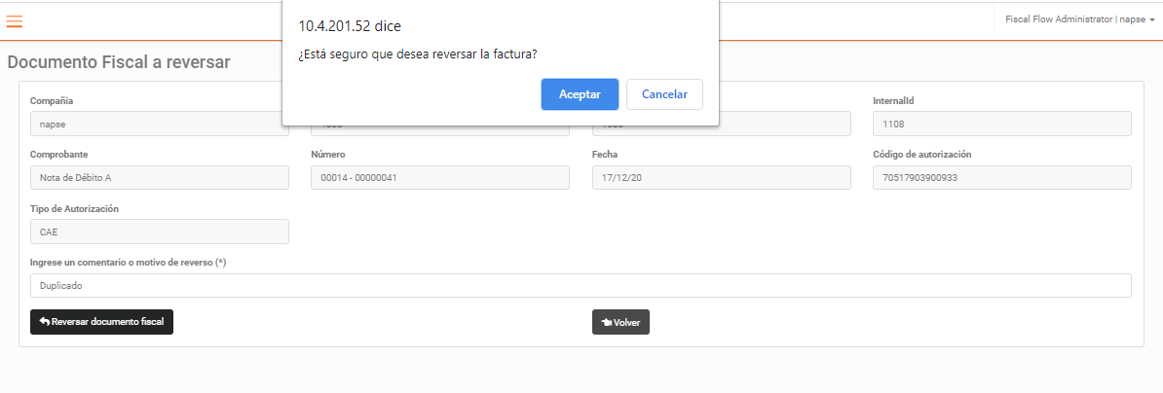Dismiss the dialog with Cancelar
The image size is (1163, 393).
[664, 94]
